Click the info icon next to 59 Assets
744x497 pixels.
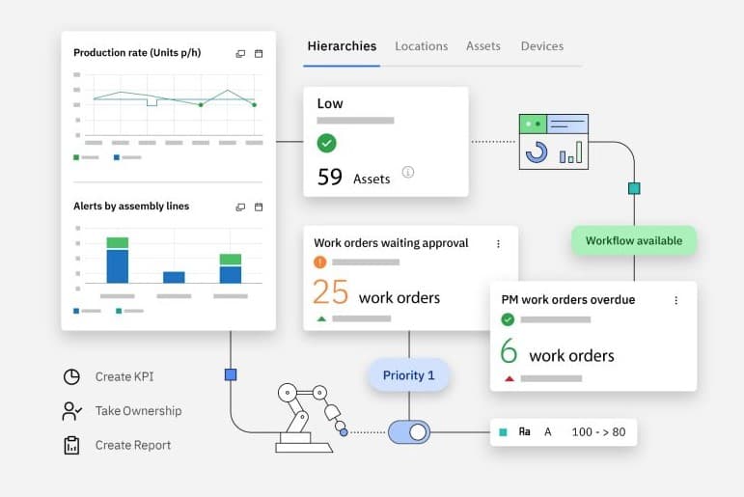(x=407, y=172)
